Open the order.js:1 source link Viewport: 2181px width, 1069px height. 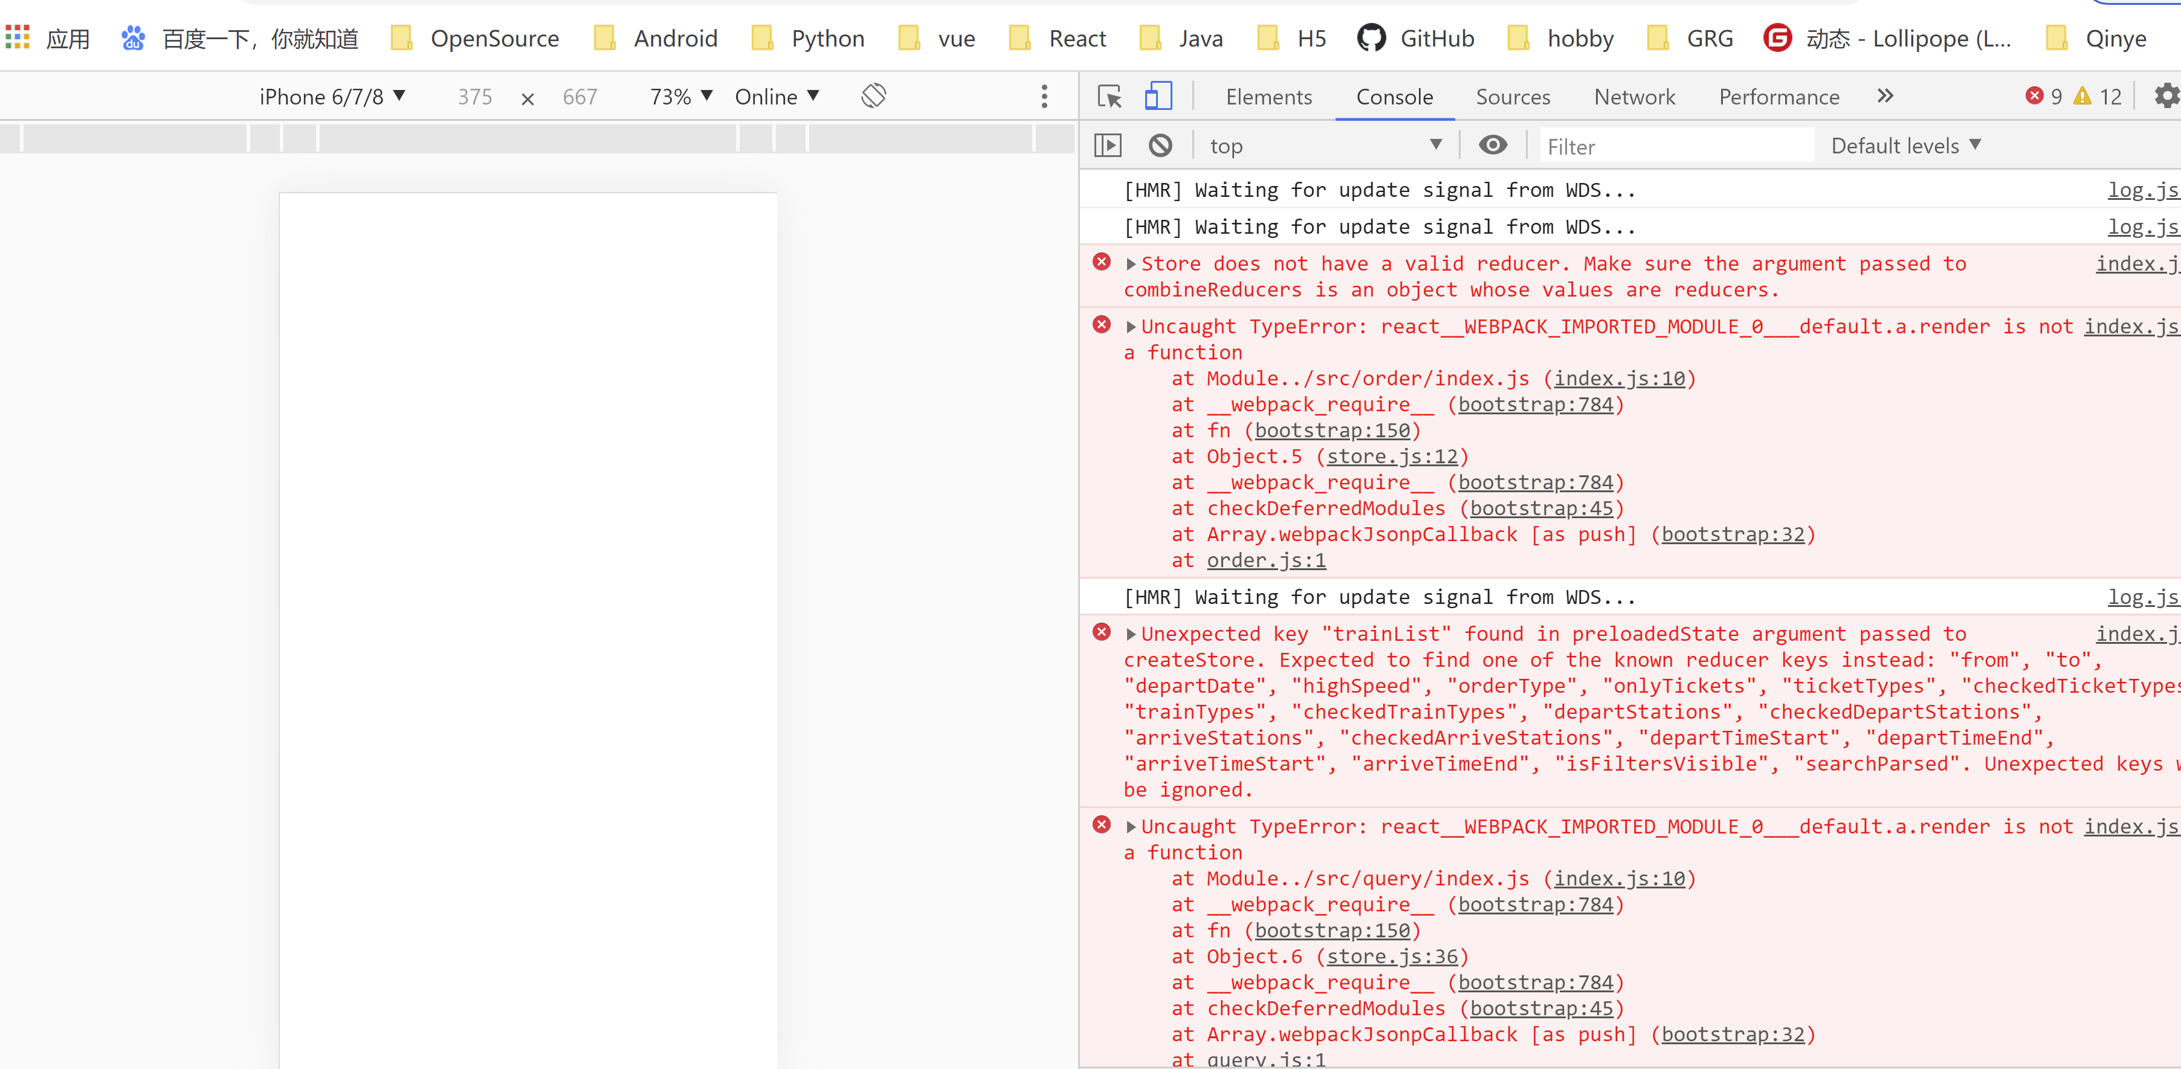click(x=1266, y=560)
